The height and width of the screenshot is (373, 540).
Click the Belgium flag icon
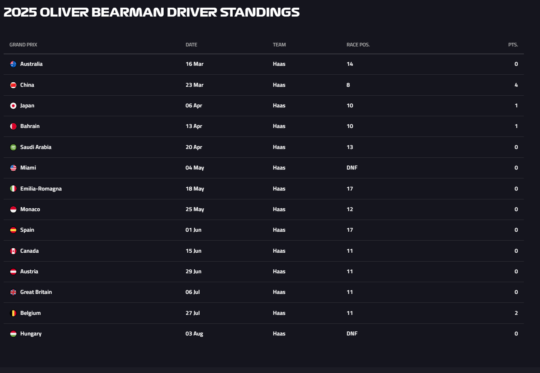click(x=13, y=313)
